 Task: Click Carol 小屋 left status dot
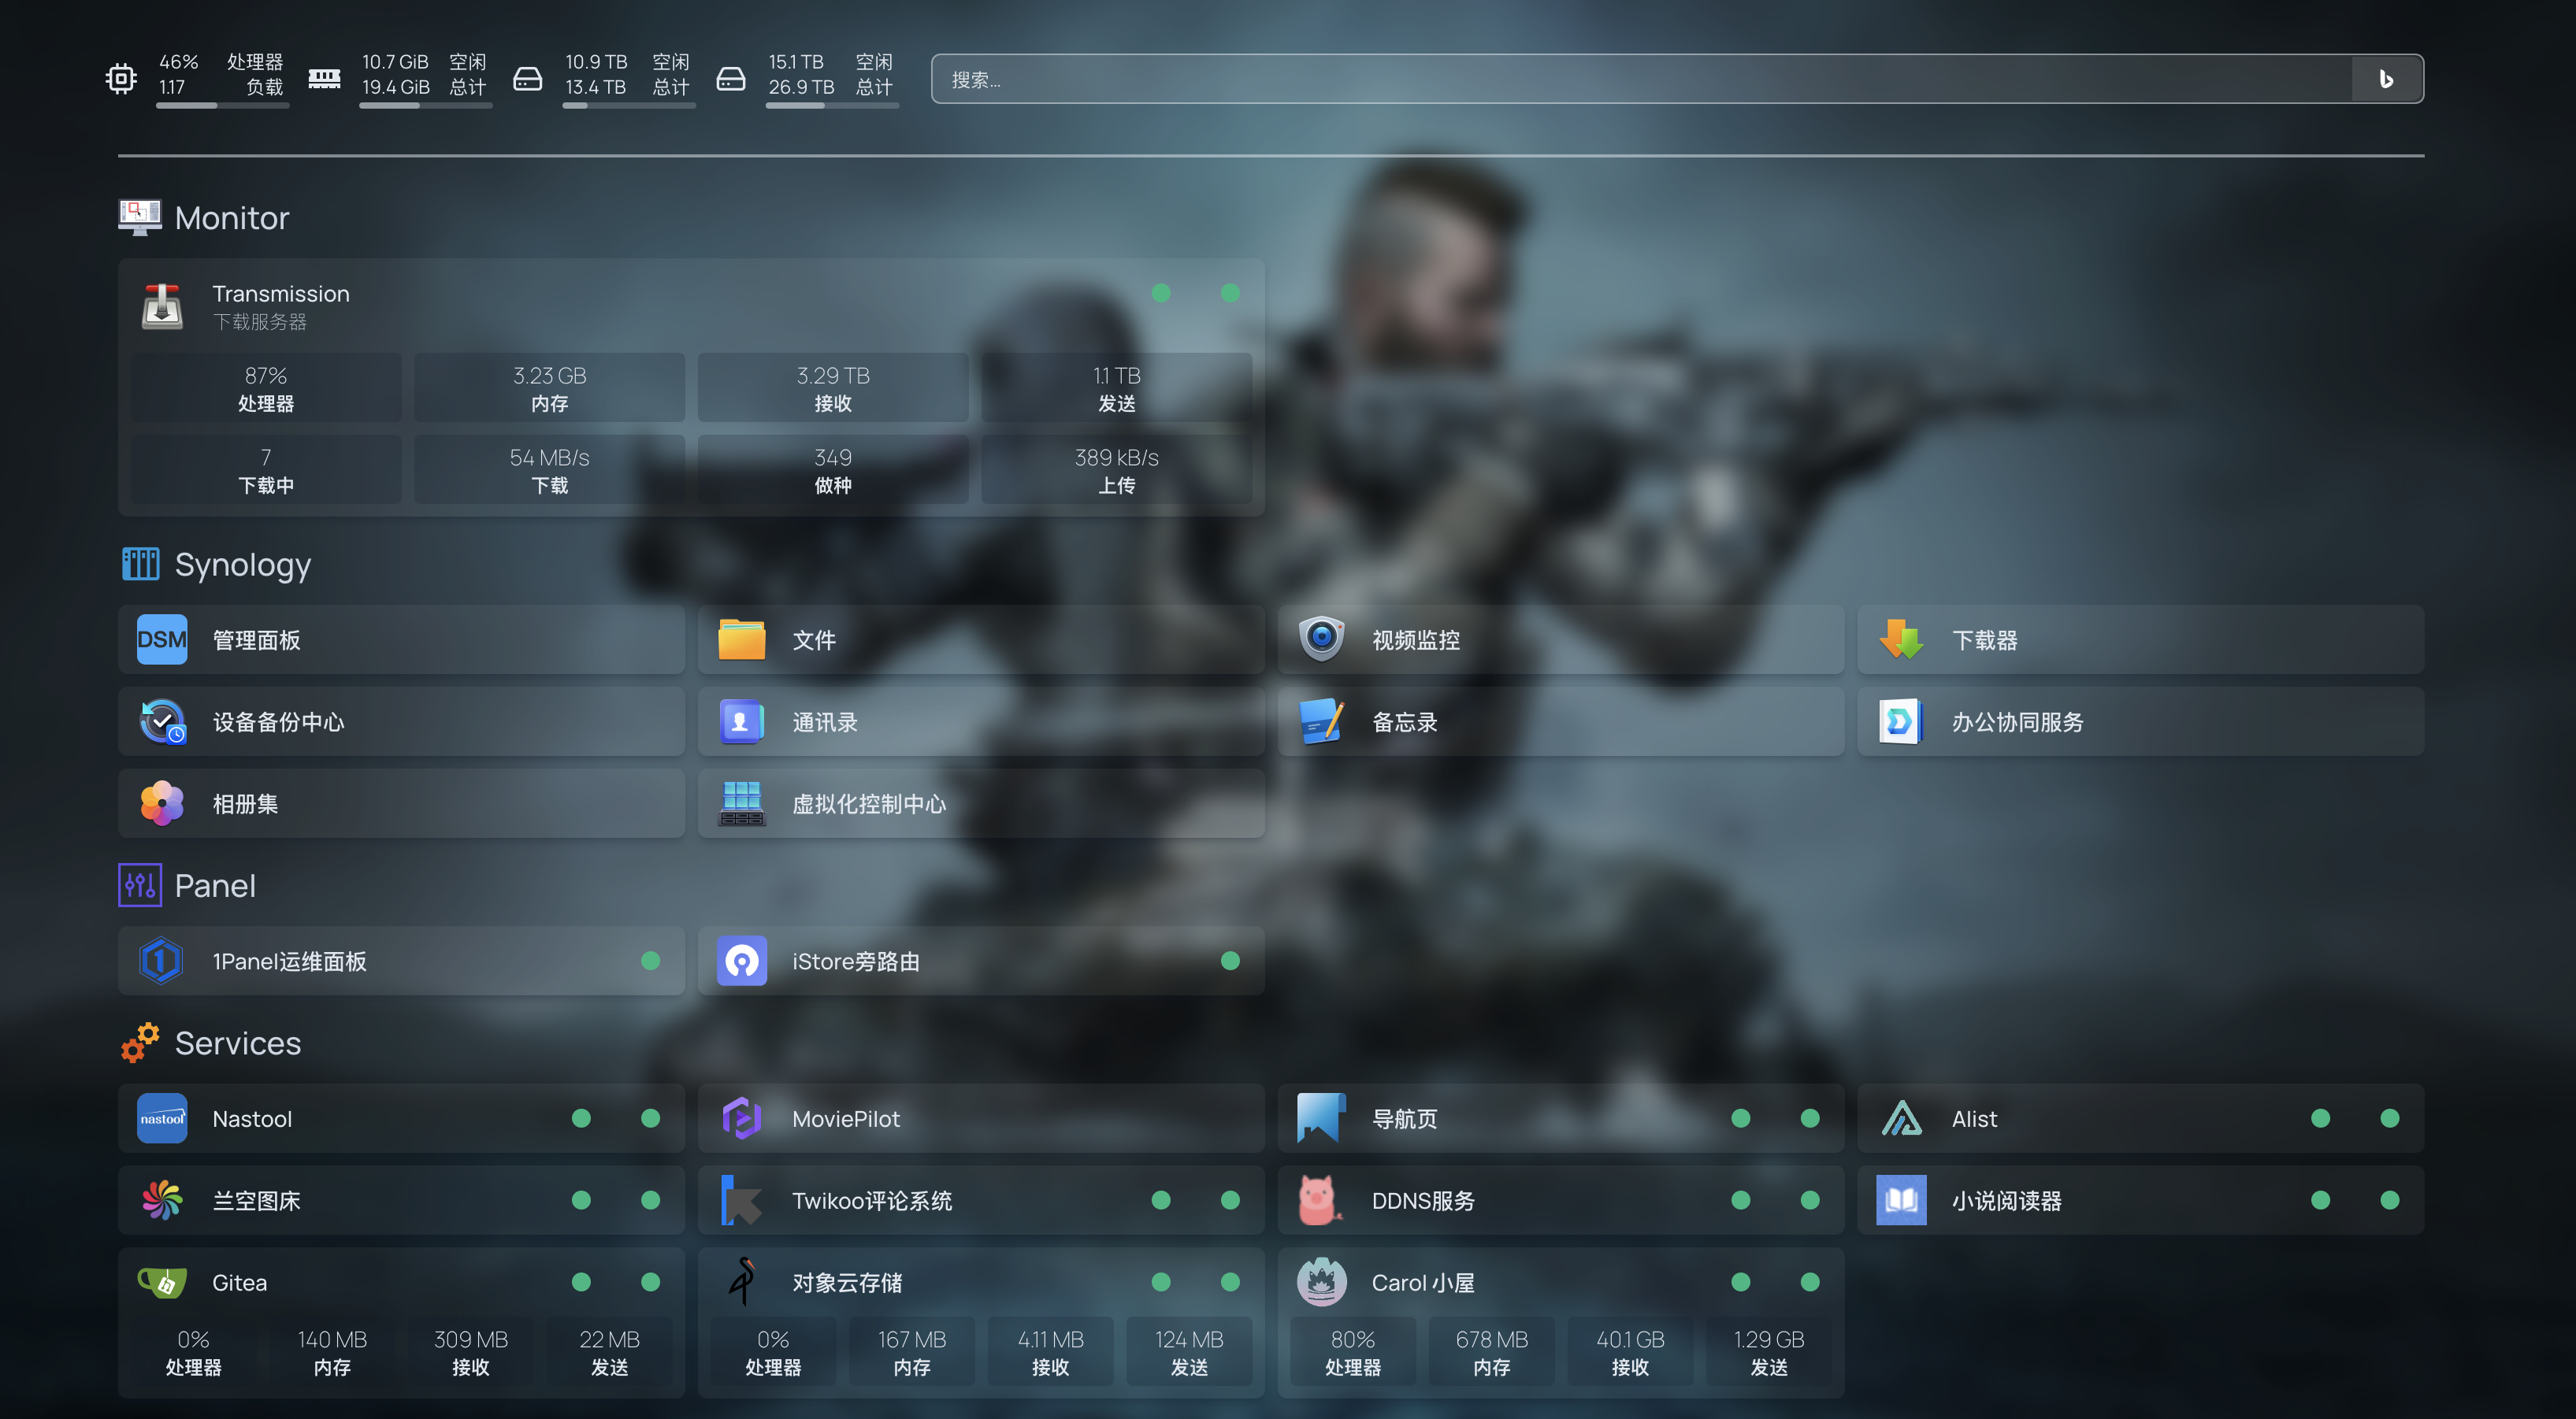(x=1740, y=1282)
